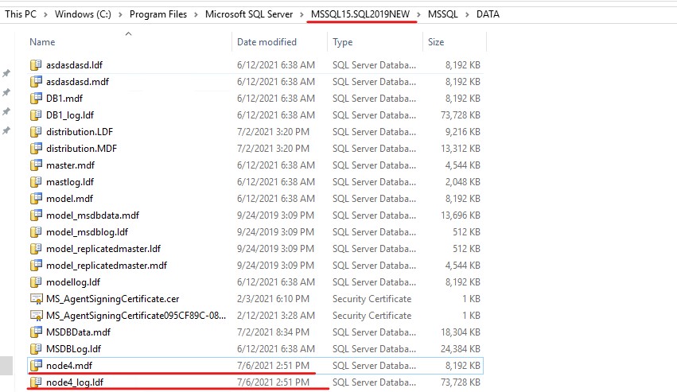This screenshot has height=392, width=677.
Task: Click the node4.mdf file icon
Action: (x=36, y=366)
